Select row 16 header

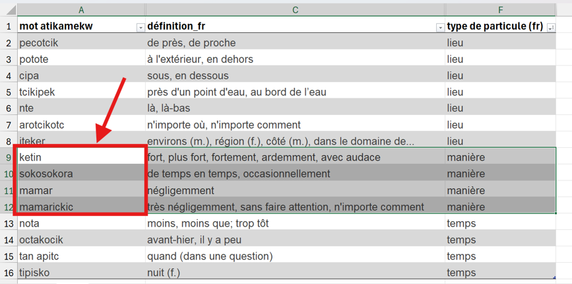[9, 272]
